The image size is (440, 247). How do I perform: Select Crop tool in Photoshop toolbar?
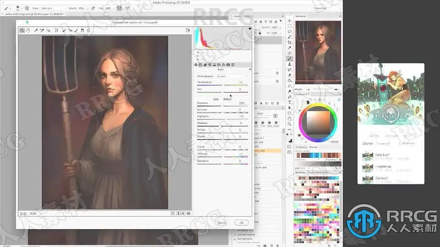coord(290,42)
